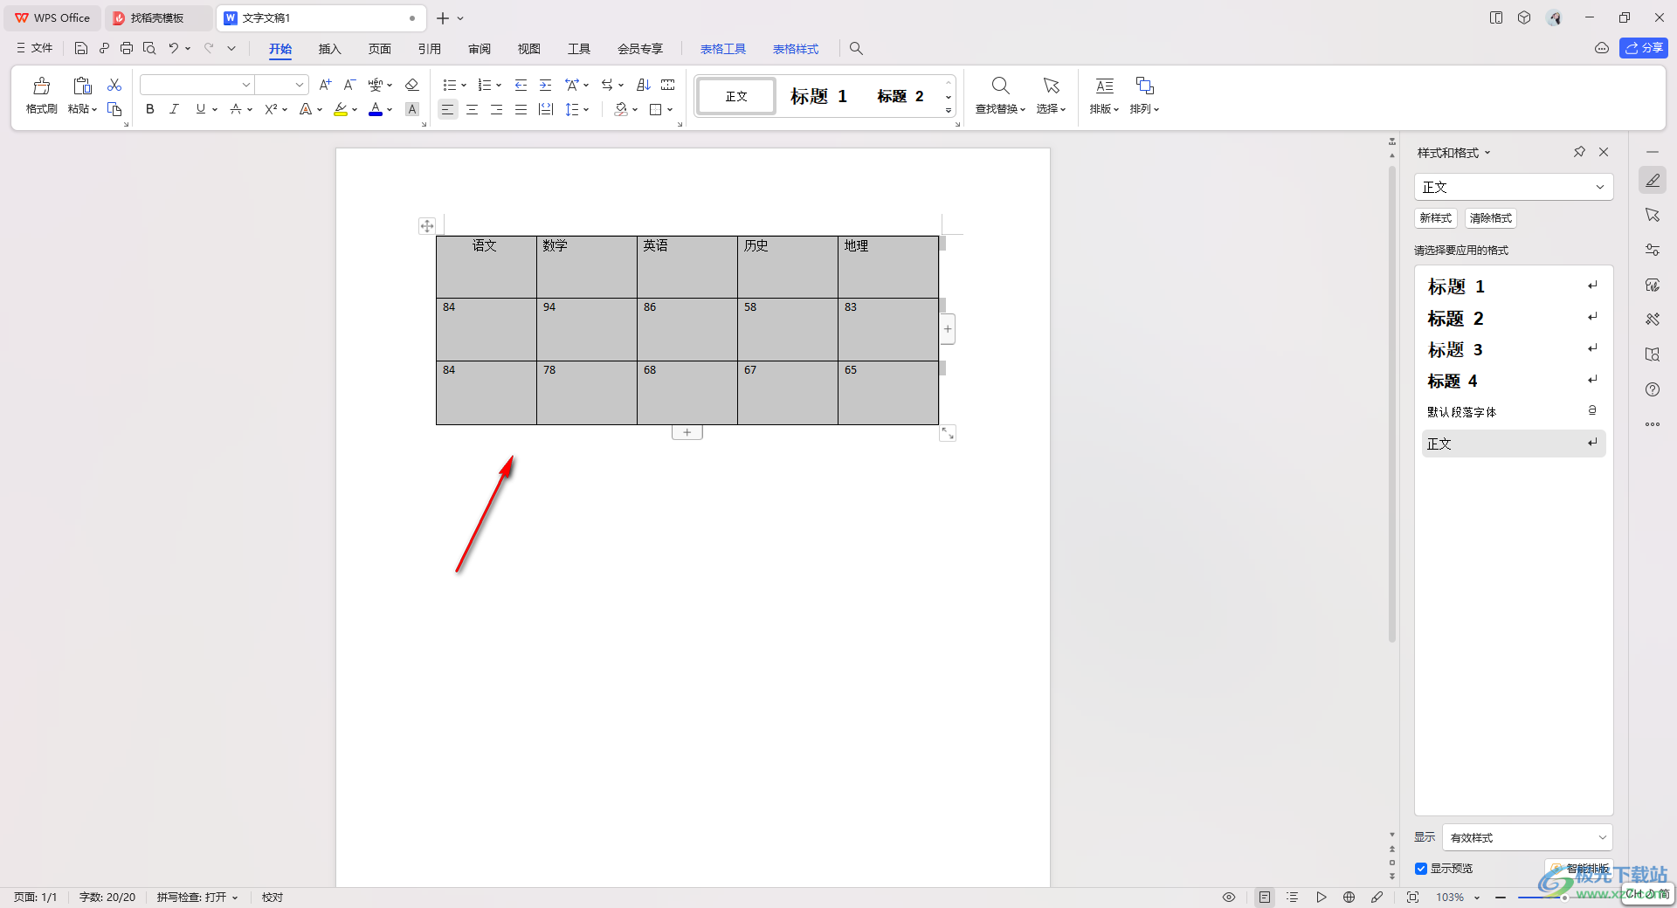Click the Decrease indent icon
The image size is (1677, 908).
521,85
